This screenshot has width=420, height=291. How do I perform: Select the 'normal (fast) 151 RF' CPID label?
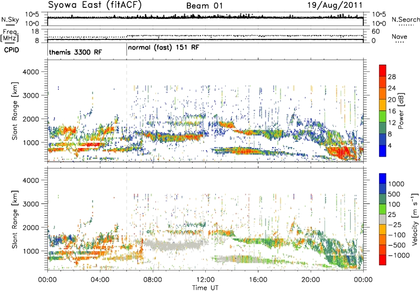[164, 48]
